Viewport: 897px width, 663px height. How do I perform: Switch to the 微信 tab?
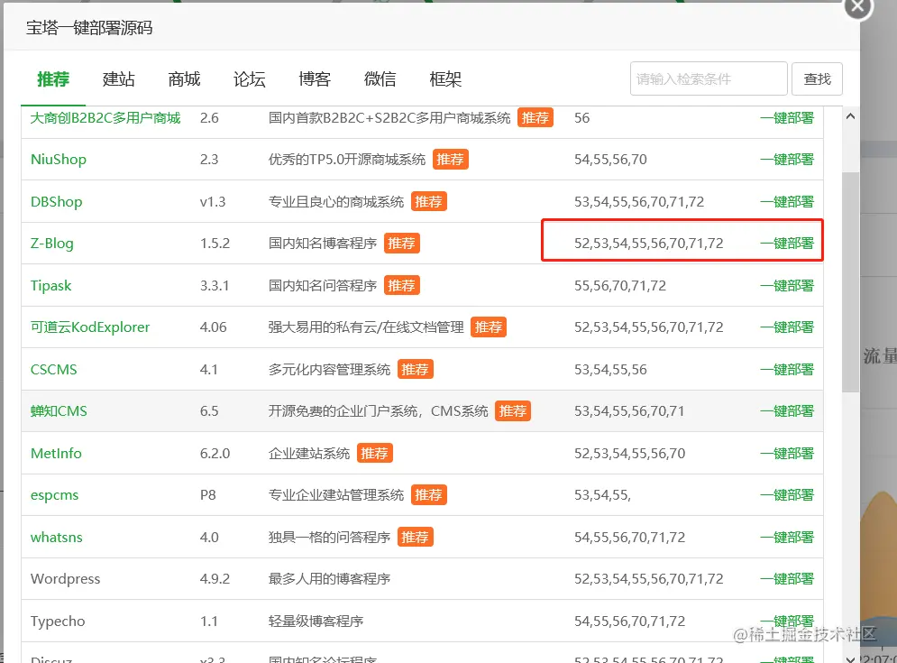(380, 79)
